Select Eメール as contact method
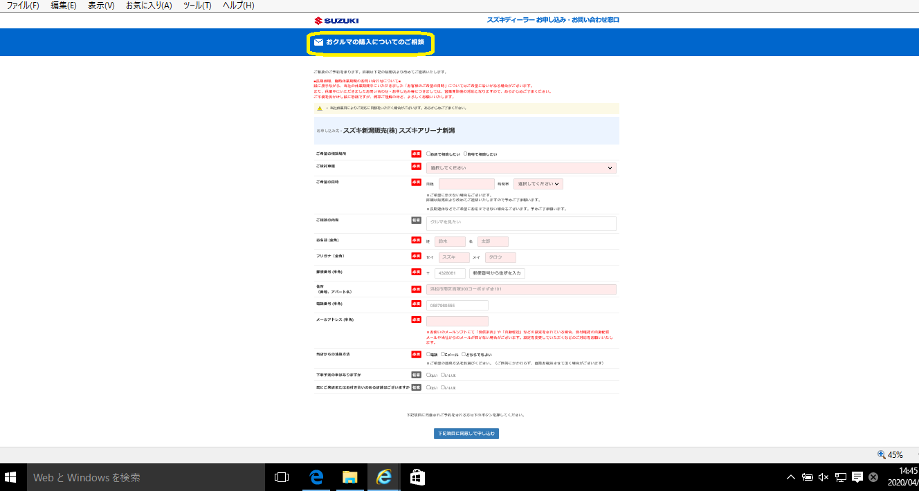This screenshot has width=919, height=491. click(x=443, y=355)
